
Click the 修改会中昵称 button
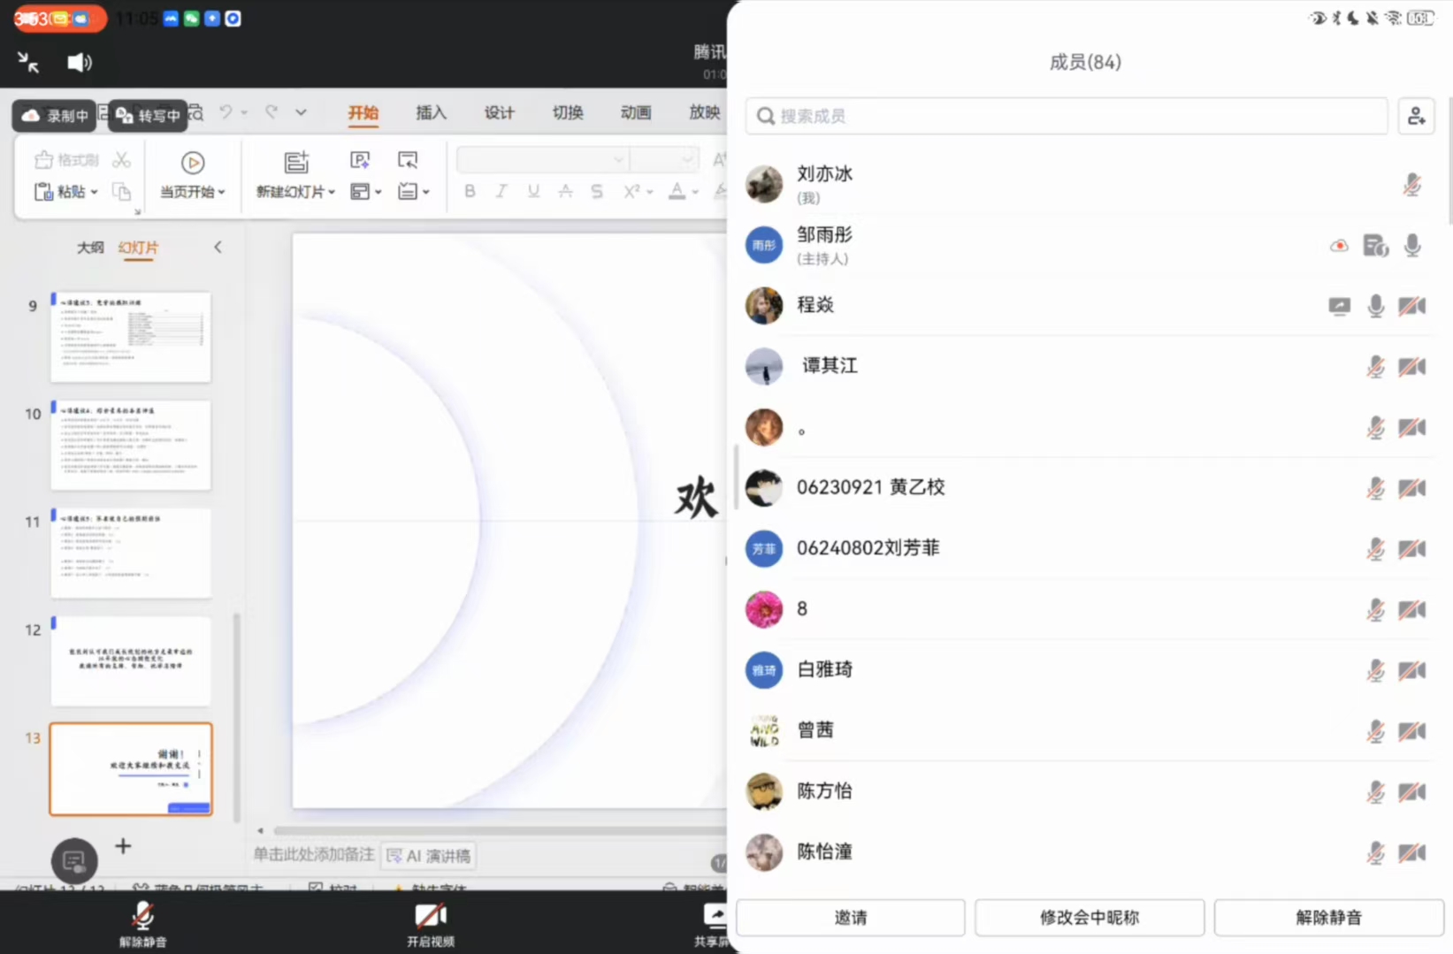tap(1089, 917)
